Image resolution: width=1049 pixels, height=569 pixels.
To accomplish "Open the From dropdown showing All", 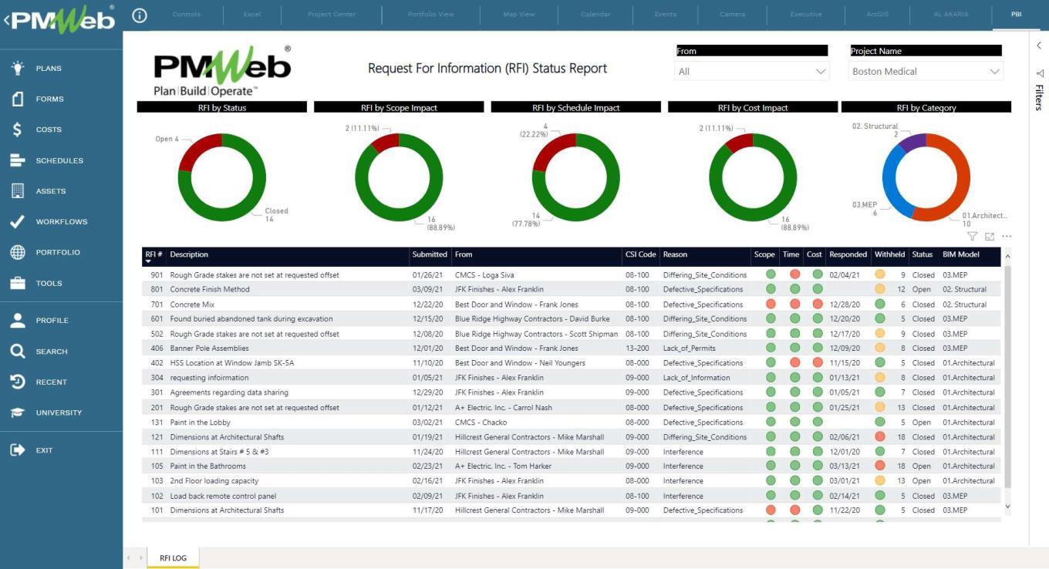I will point(751,72).
